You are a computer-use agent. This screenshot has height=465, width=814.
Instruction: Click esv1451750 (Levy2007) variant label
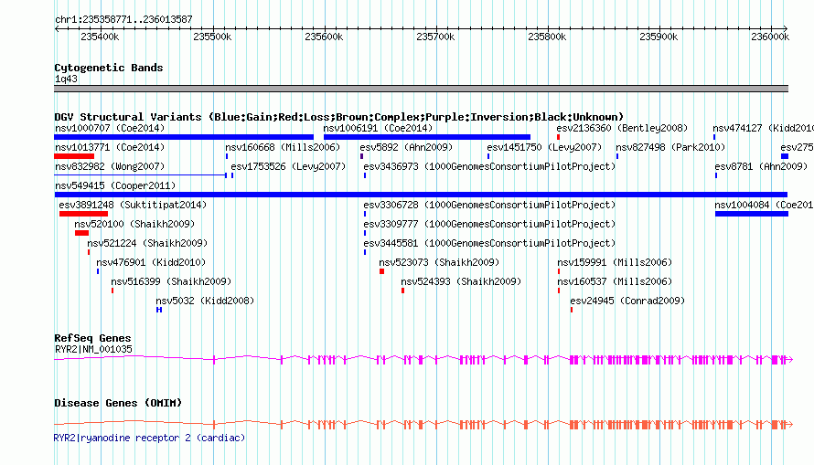[x=544, y=147]
